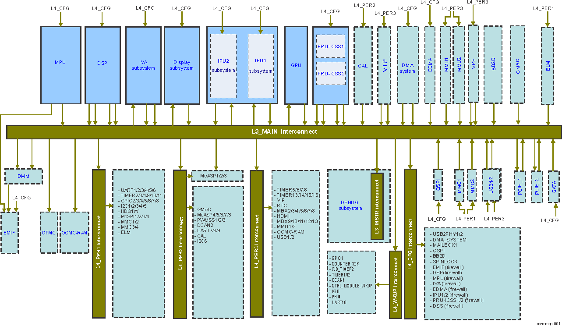
Task: Click the I2C6 entry
Action: [203, 241]
